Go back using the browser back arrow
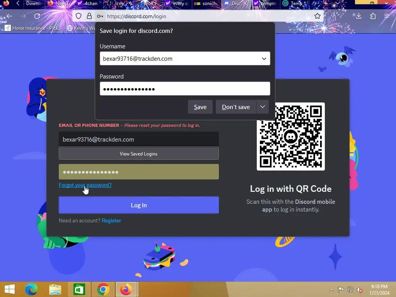This screenshot has height=297, width=396. point(9,16)
